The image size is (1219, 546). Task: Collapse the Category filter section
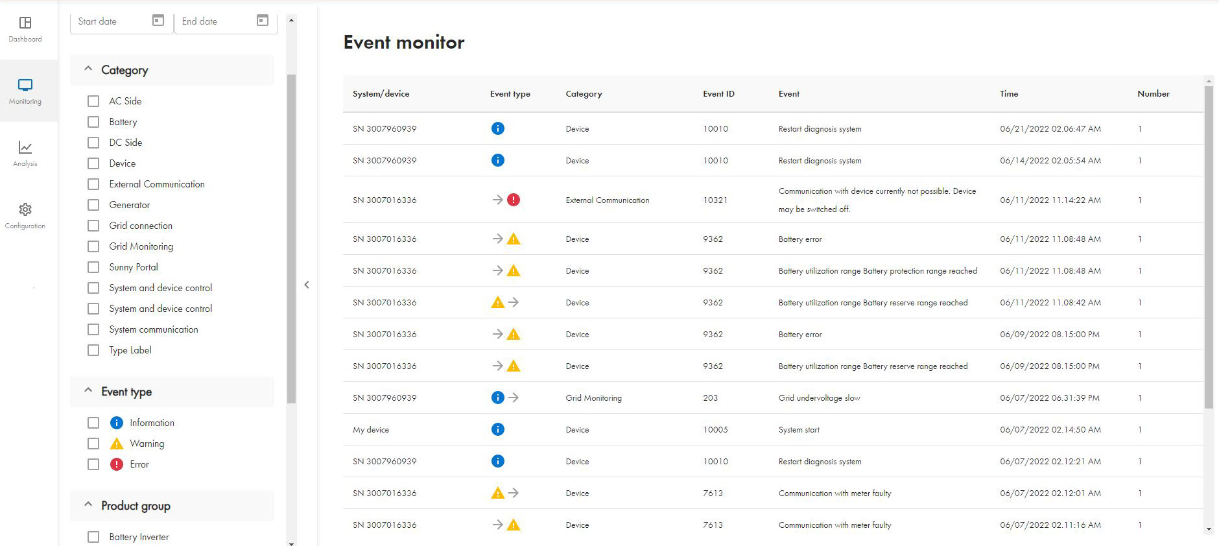[x=89, y=69]
